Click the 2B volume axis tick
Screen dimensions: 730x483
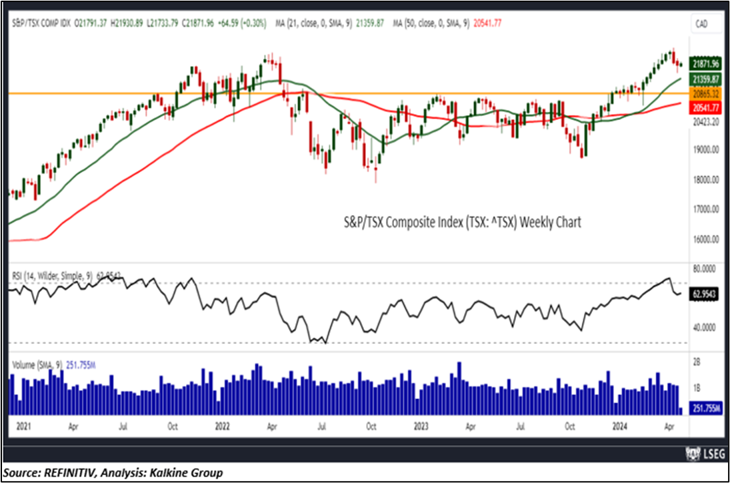tap(697, 362)
